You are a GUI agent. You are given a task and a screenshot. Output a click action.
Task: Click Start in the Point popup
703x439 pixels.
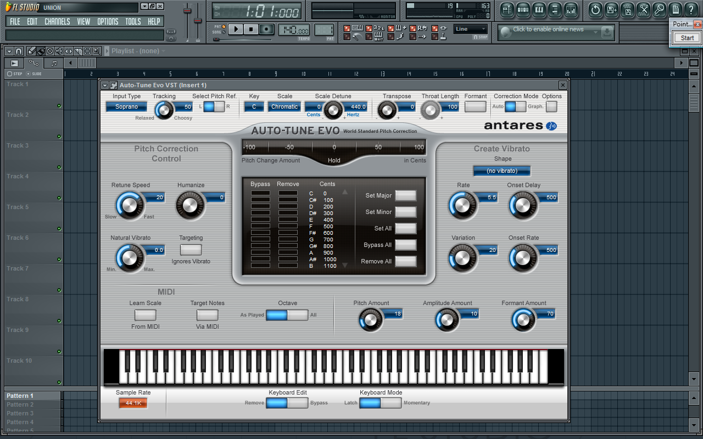(x=687, y=38)
